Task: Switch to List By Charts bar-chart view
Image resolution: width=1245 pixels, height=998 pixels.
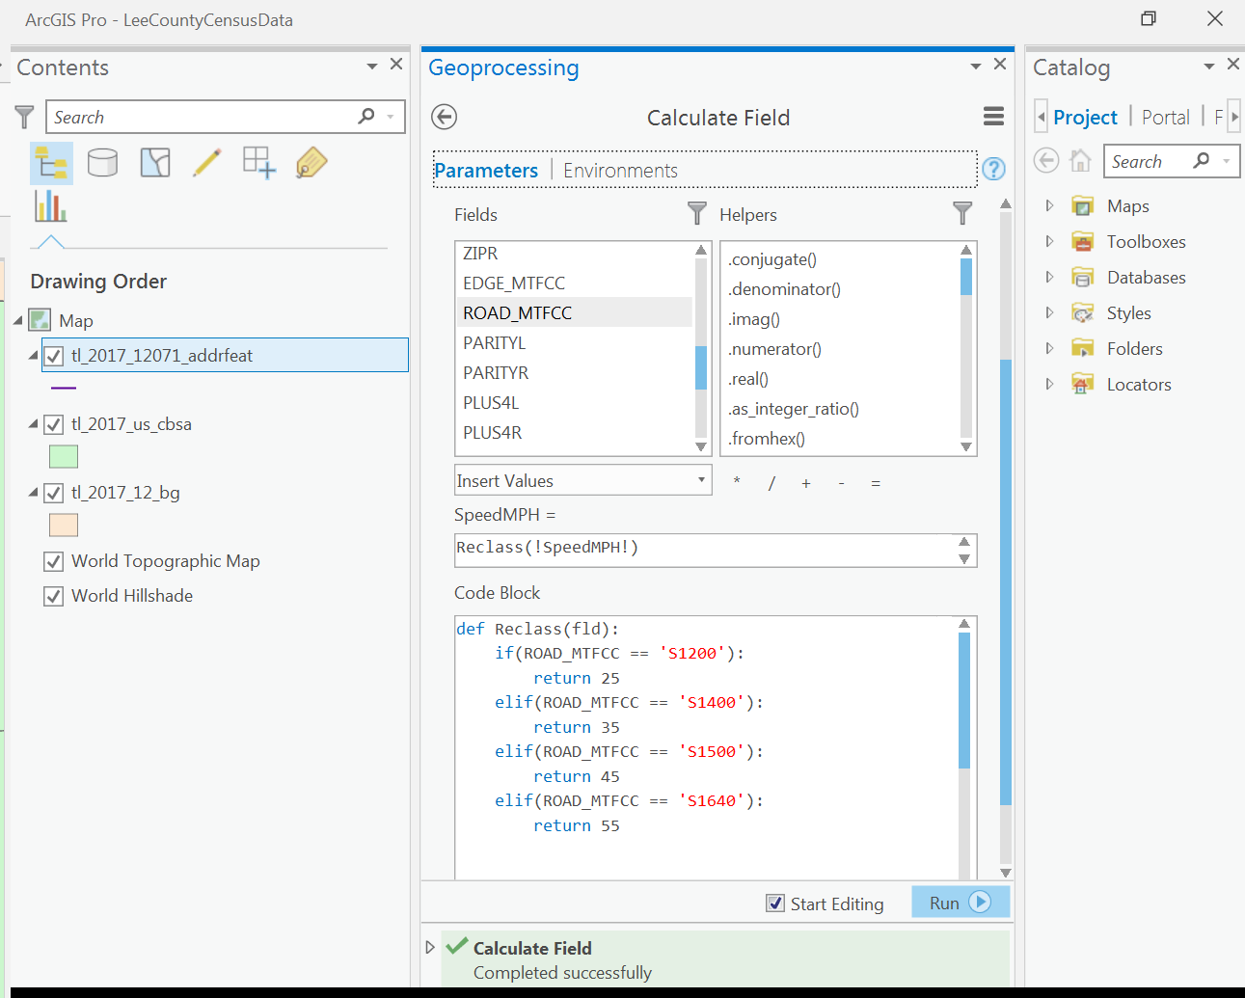Action: click(x=48, y=206)
